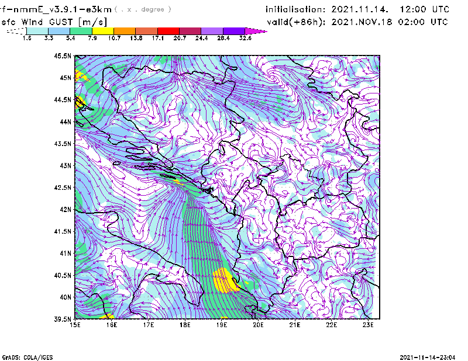This screenshot has width=468, height=361.
Task: Click the legend value 7.9
Action: (x=92, y=38)
